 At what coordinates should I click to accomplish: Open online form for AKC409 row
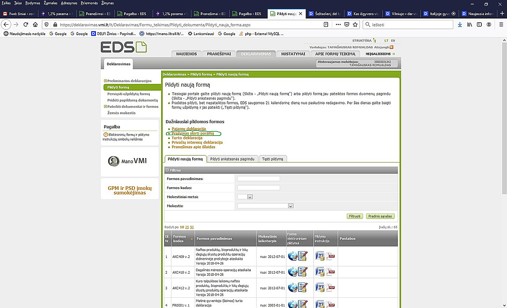coord(292,256)
